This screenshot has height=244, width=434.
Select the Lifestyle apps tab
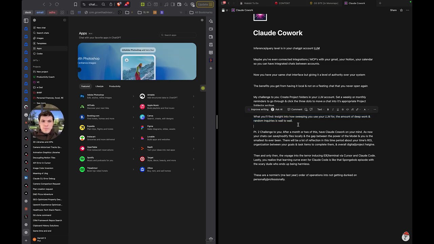point(99,86)
